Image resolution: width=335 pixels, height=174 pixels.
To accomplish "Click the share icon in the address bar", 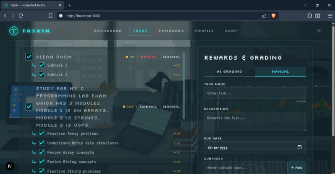I will coord(264,16).
